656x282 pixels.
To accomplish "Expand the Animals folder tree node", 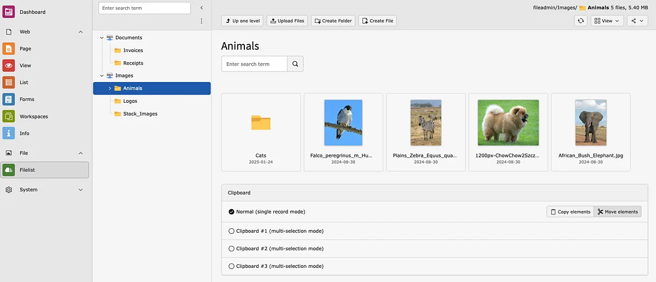I will point(110,89).
